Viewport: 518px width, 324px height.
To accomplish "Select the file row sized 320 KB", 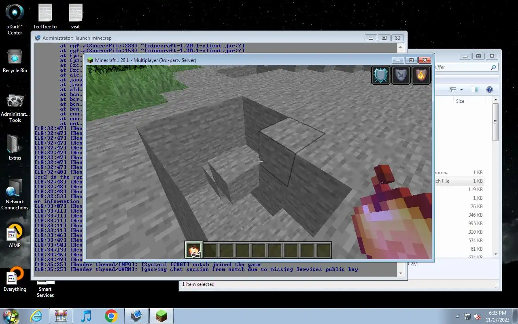I will [459, 232].
